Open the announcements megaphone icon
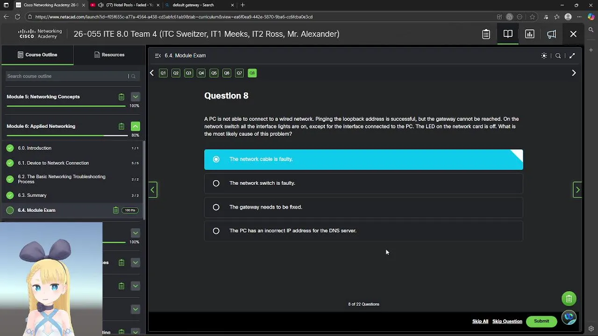The image size is (598, 336). (x=551, y=34)
